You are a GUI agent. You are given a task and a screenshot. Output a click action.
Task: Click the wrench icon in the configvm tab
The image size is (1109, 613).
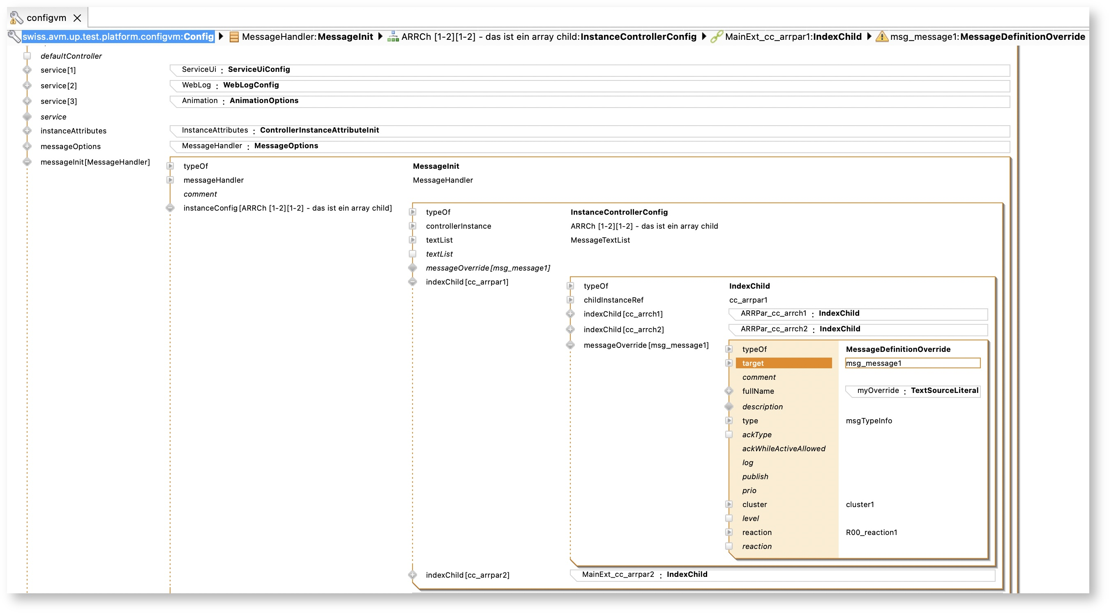(x=16, y=18)
